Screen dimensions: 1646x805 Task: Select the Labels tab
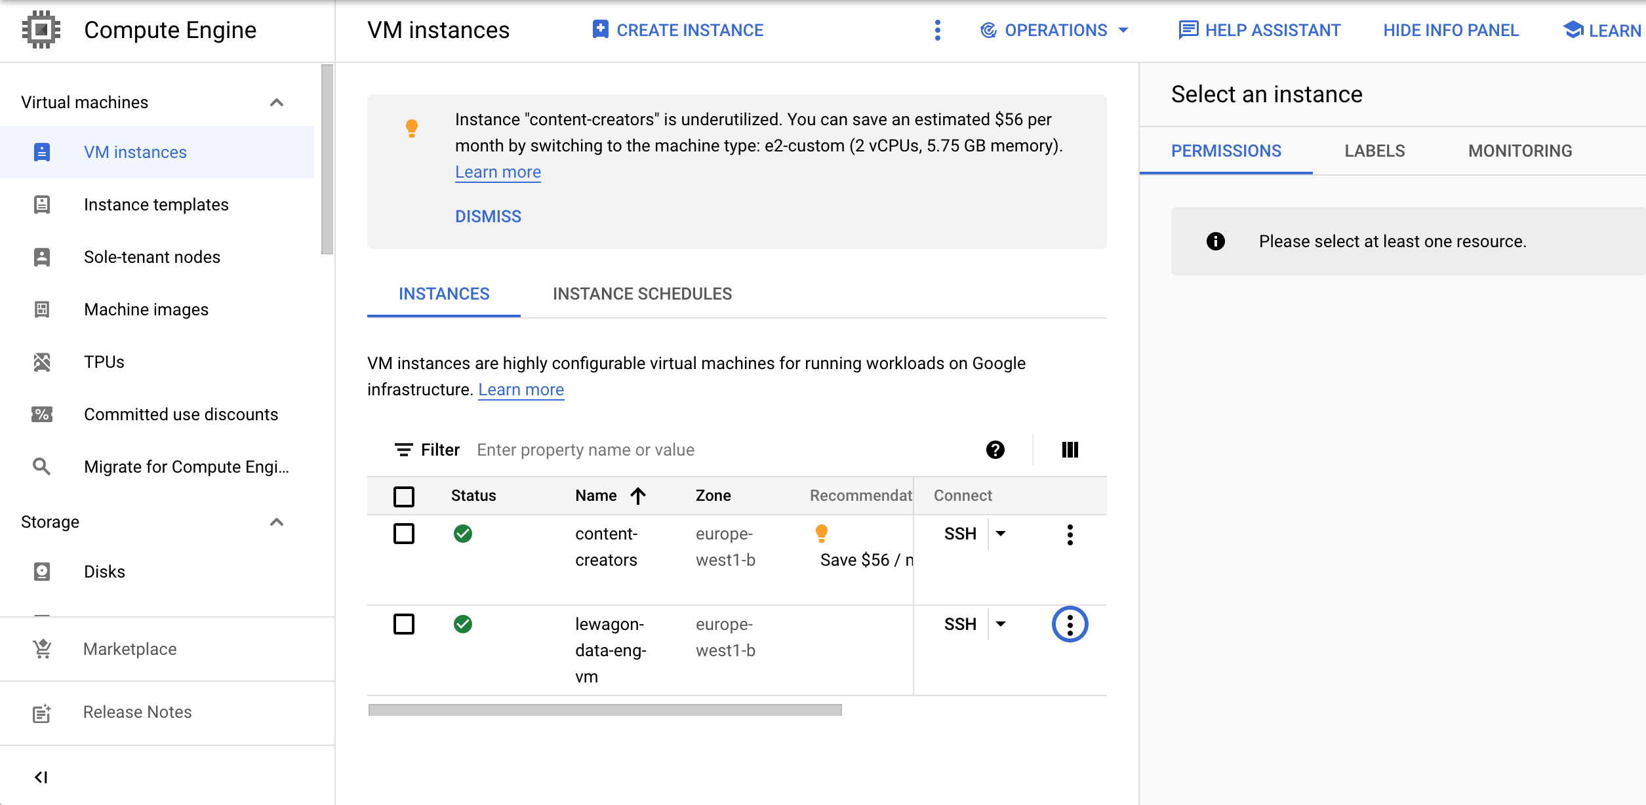click(x=1375, y=151)
